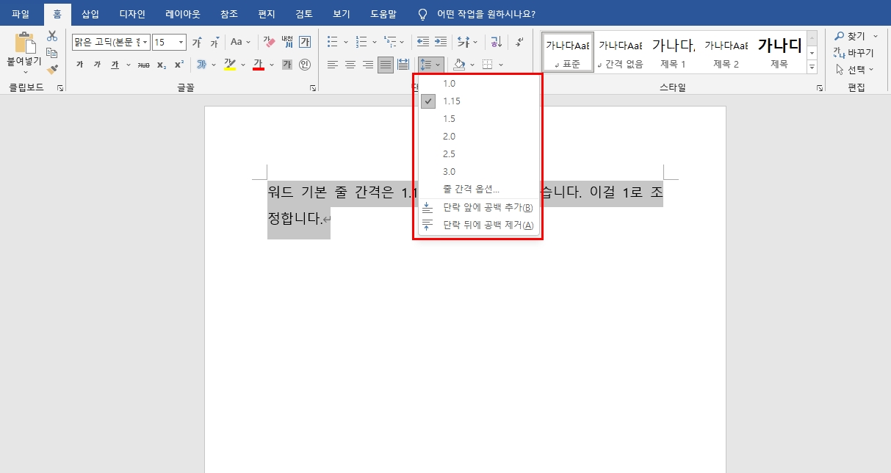Open the font size dropdown
Viewport: 891px width, 473px height.
tap(181, 42)
